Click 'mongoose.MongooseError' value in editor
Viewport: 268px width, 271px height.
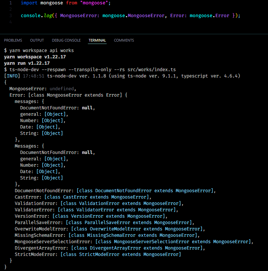coord(133,15)
